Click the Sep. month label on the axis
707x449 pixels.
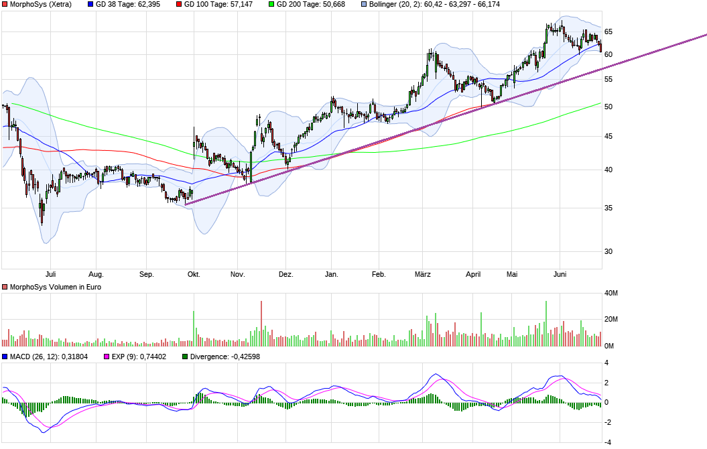tap(147, 274)
